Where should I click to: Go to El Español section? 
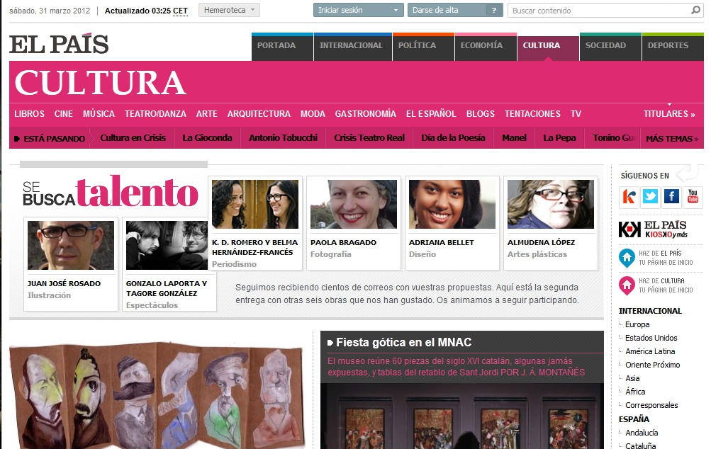431,114
